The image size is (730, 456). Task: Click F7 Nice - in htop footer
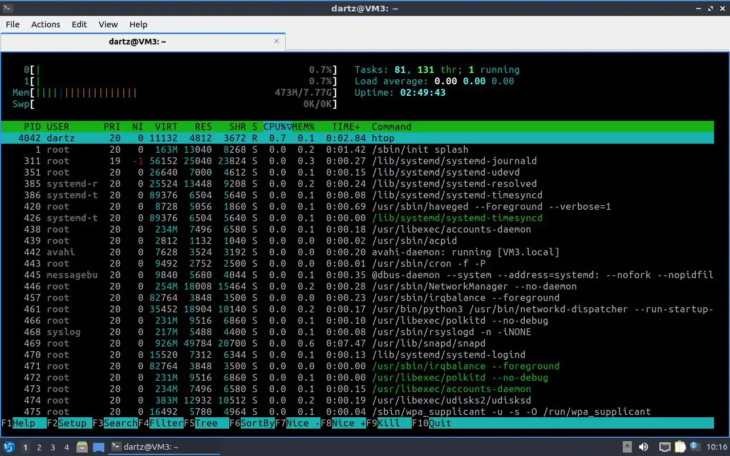coord(297,423)
